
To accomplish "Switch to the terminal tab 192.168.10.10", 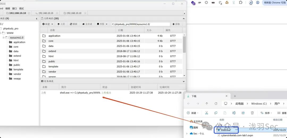I will (x=44, y=13).
